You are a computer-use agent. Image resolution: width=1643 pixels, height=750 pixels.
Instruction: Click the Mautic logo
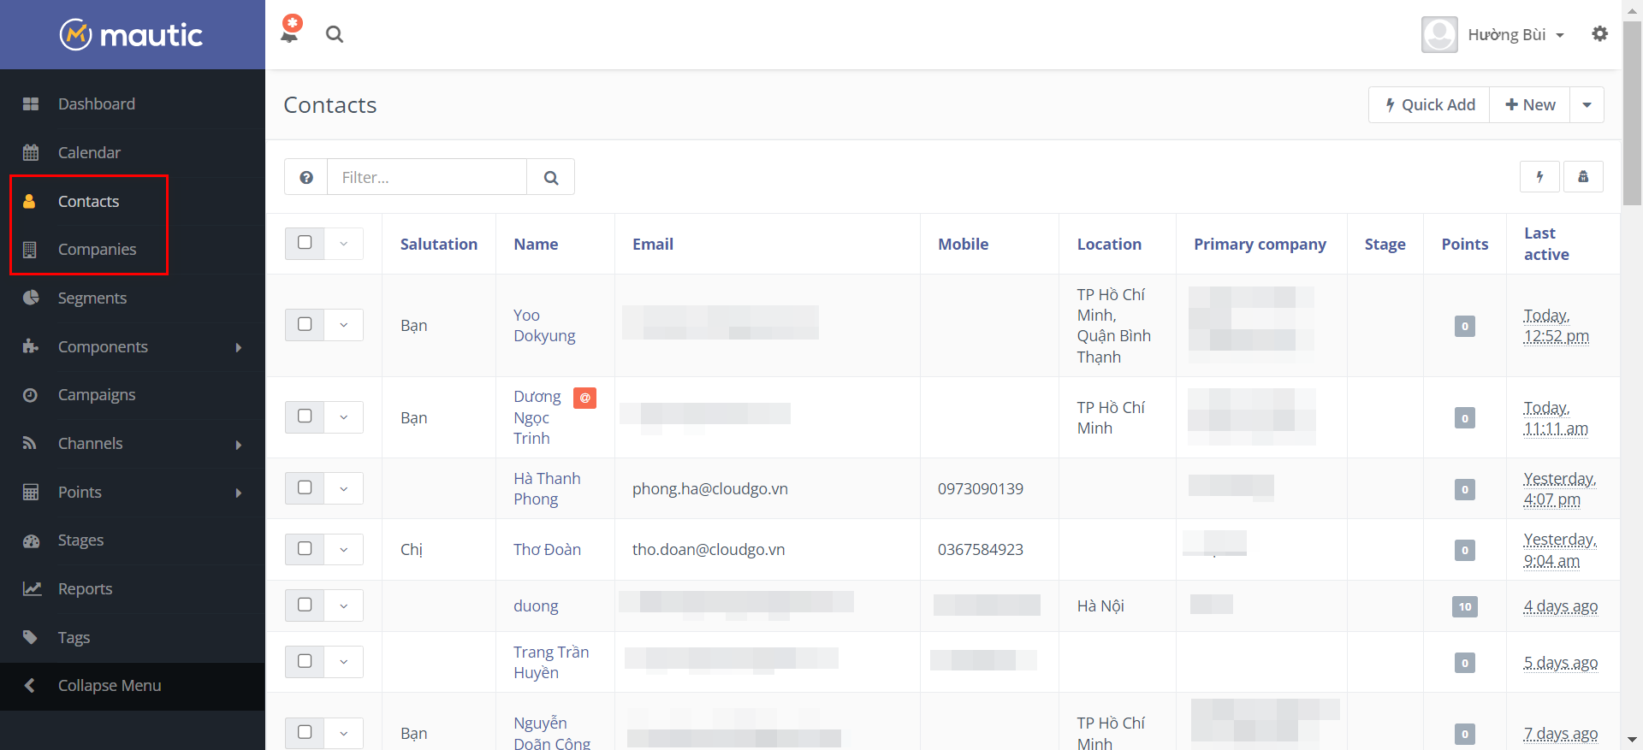(x=131, y=35)
